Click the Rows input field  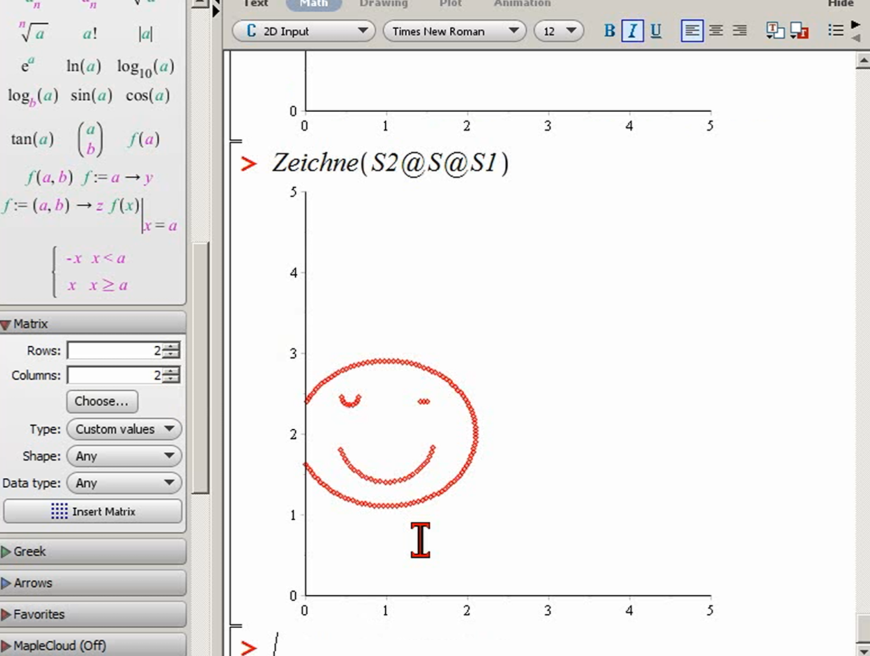coord(115,351)
